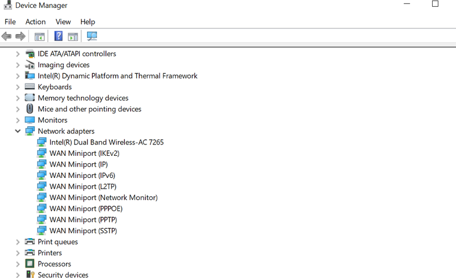Select the Monitors label

[52, 120]
